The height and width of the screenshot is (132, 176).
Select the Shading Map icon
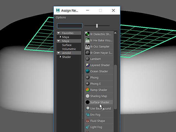87,96
